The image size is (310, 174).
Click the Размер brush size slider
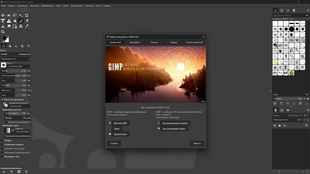(14, 71)
